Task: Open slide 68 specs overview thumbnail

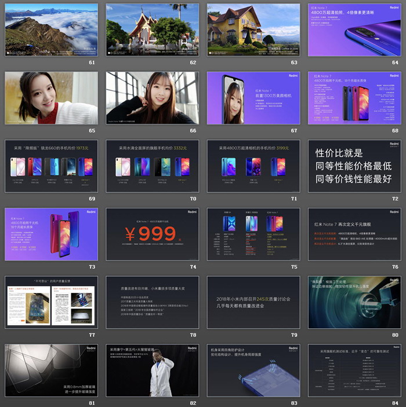Action: [x=354, y=98]
